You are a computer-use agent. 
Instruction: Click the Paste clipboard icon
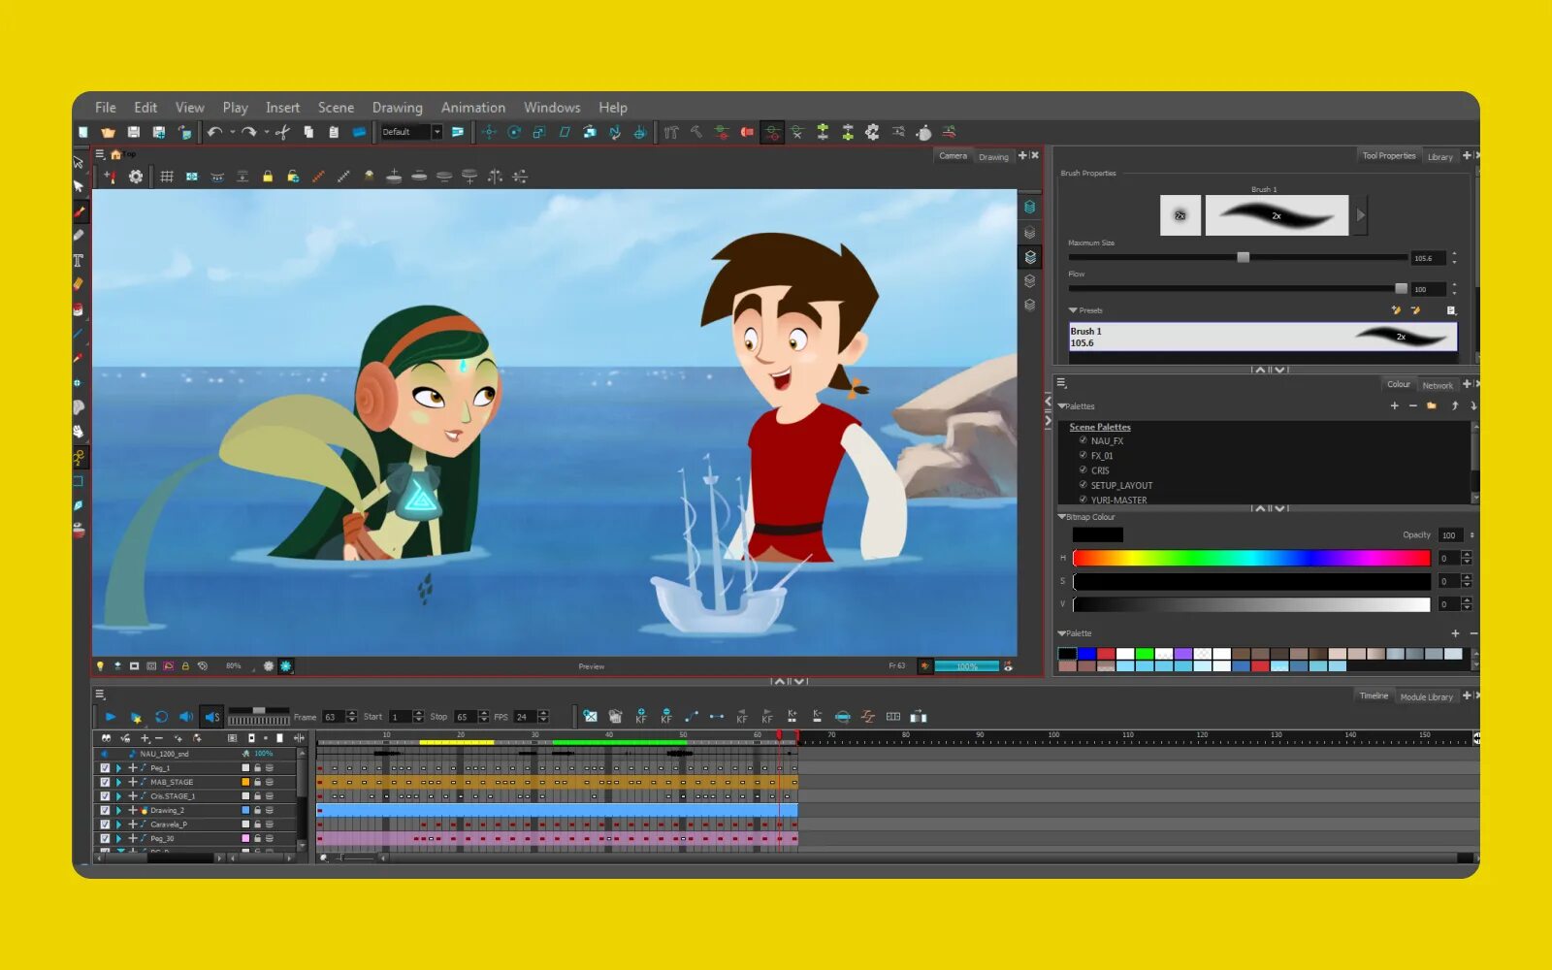[x=334, y=132]
